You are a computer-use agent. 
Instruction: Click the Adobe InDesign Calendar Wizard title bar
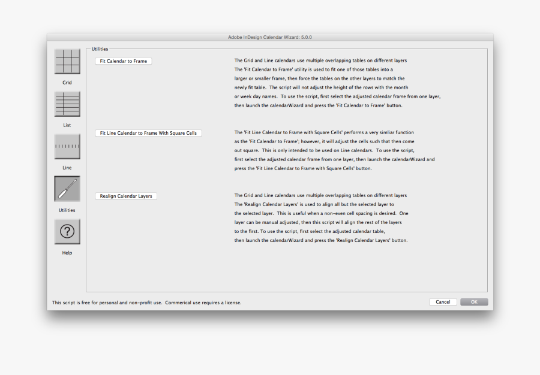tap(270, 37)
